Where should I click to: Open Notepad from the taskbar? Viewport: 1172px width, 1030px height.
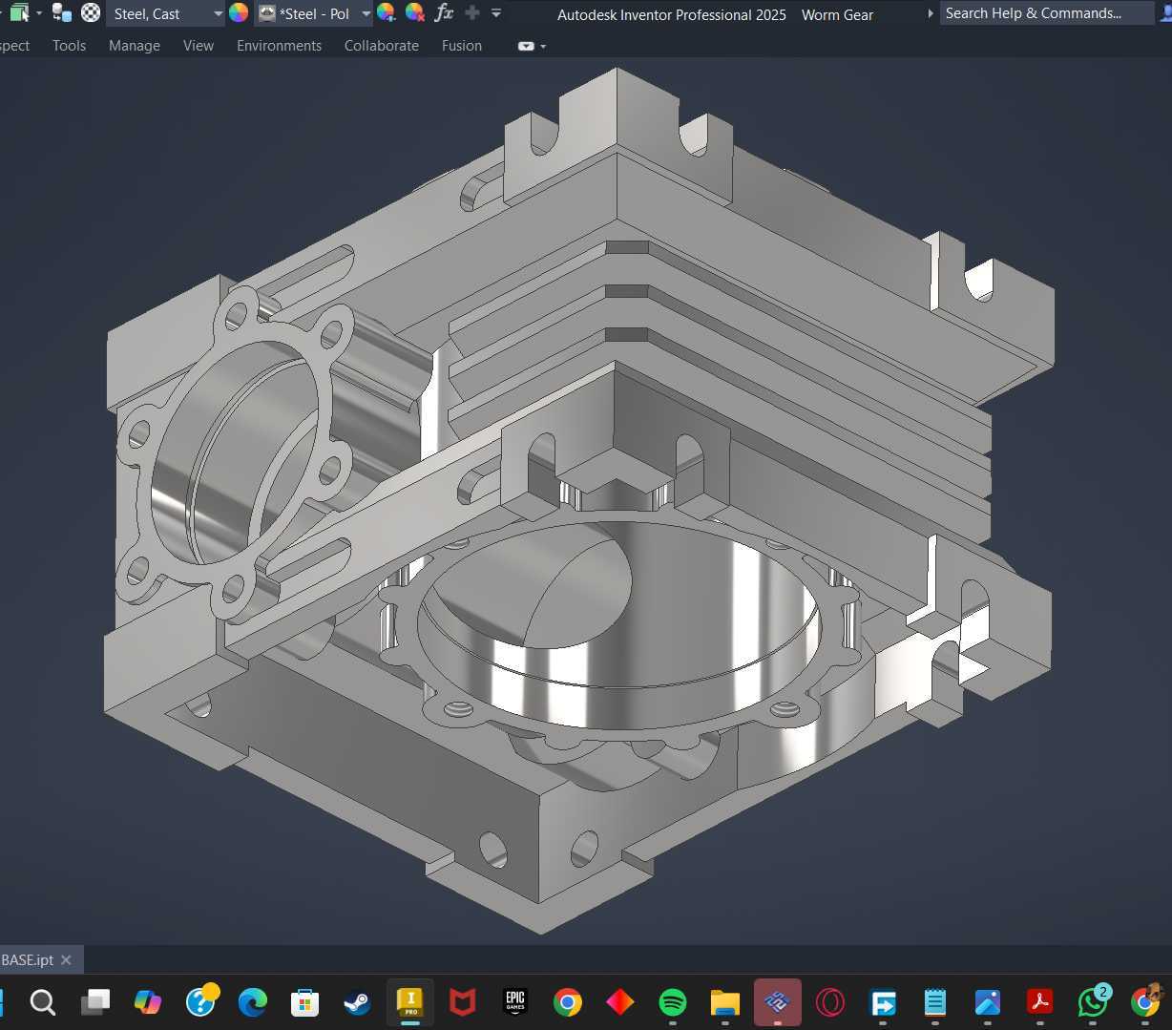935,1002
